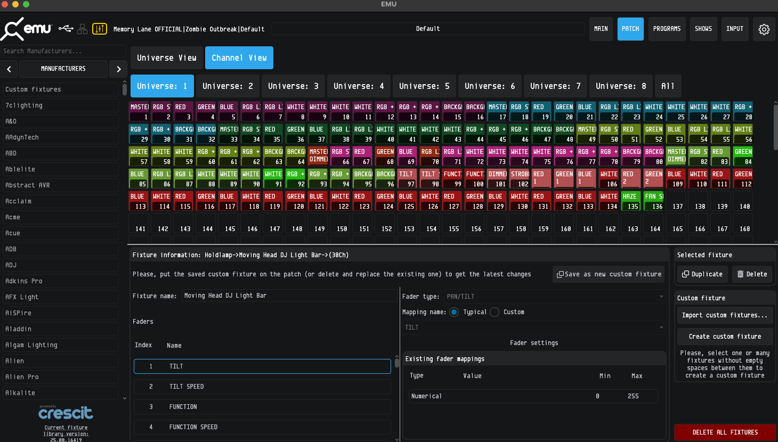Select the Universe: 4 tab
The height and width of the screenshot is (442, 778).
click(x=359, y=86)
